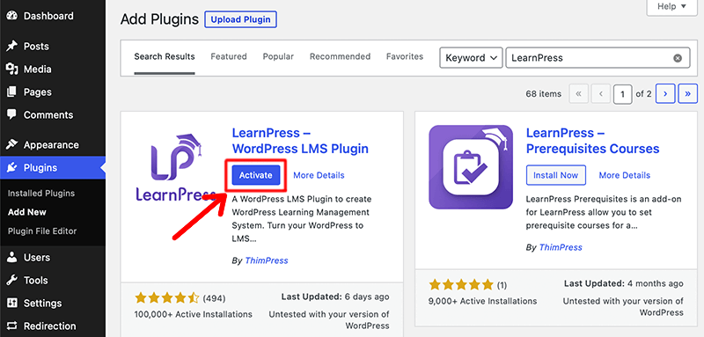The height and width of the screenshot is (337, 704).
Task: Switch to Featured tab
Action: [229, 56]
